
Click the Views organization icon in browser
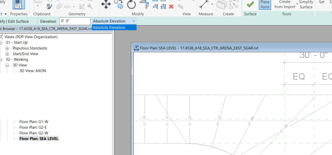(x=1, y=37)
